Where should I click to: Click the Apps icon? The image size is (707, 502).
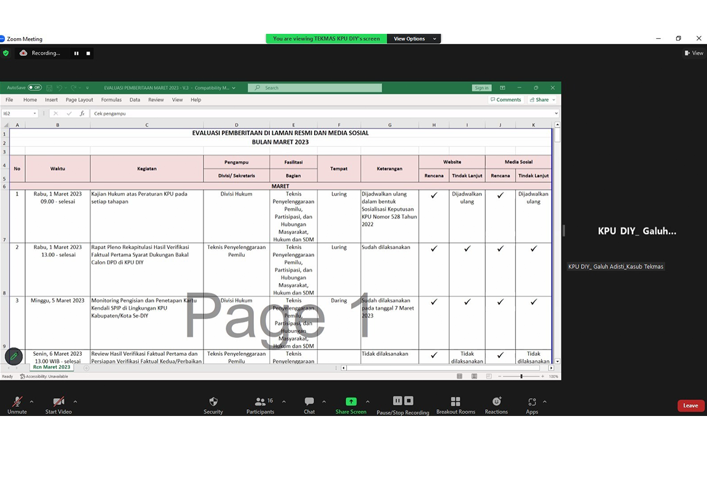[532, 402]
